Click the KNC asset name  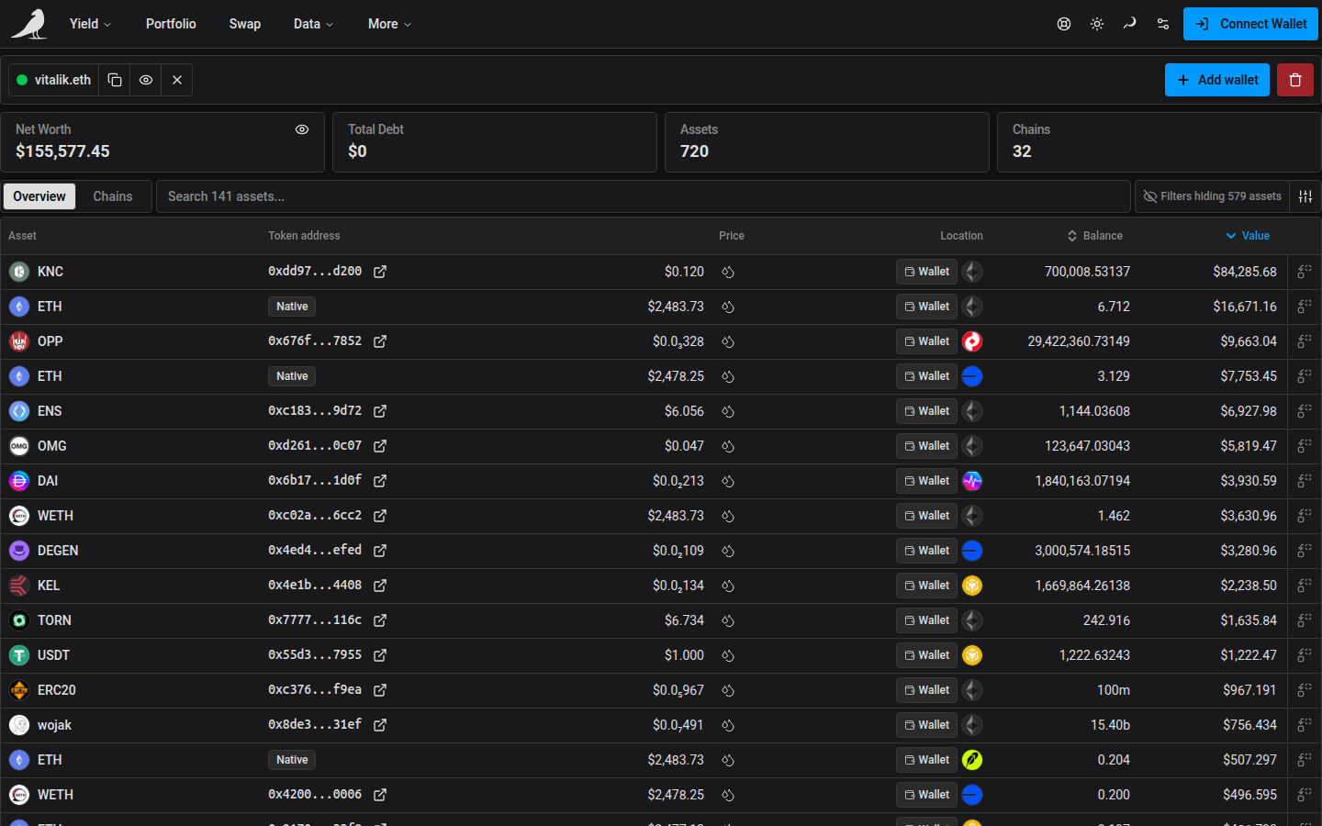point(50,272)
